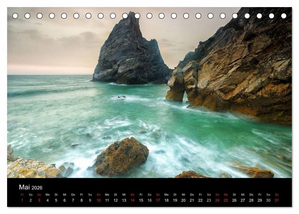Click the "Sa" label above date 30

[x=268, y=195]
